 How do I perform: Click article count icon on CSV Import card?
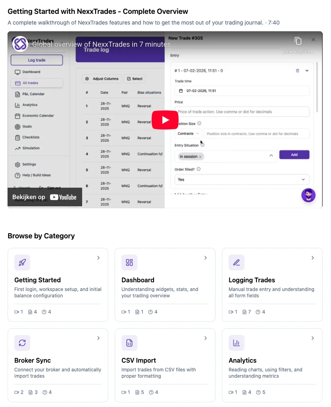click(x=137, y=392)
